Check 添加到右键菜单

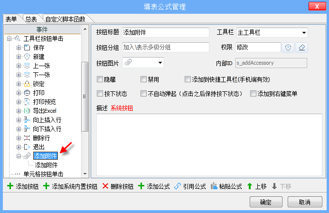[253, 94]
